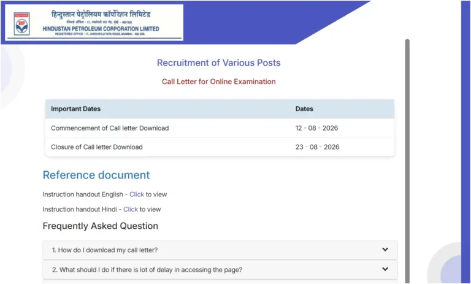The height and width of the screenshot is (284, 471).
Task: Expand question about delay in accessing page
Action: 220,269
